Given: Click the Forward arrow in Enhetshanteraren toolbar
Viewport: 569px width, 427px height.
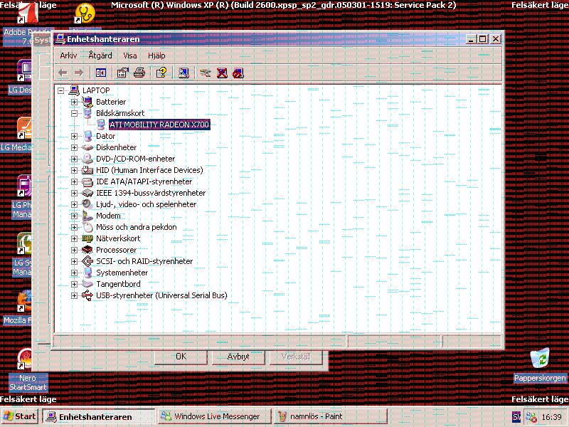Looking at the screenshot, I should [79, 73].
